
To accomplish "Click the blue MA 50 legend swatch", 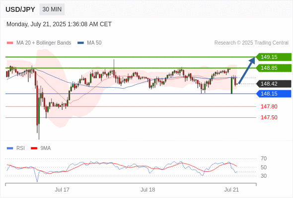I will [80, 43].
